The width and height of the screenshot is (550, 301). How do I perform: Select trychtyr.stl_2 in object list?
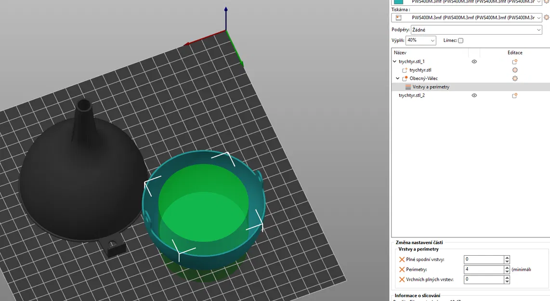pos(411,95)
